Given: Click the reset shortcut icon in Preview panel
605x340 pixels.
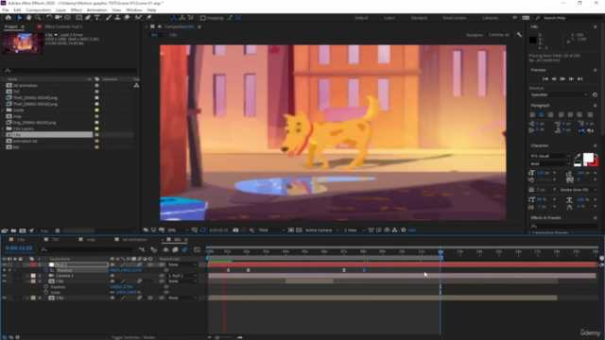Looking at the screenshot, I should pos(595,94).
